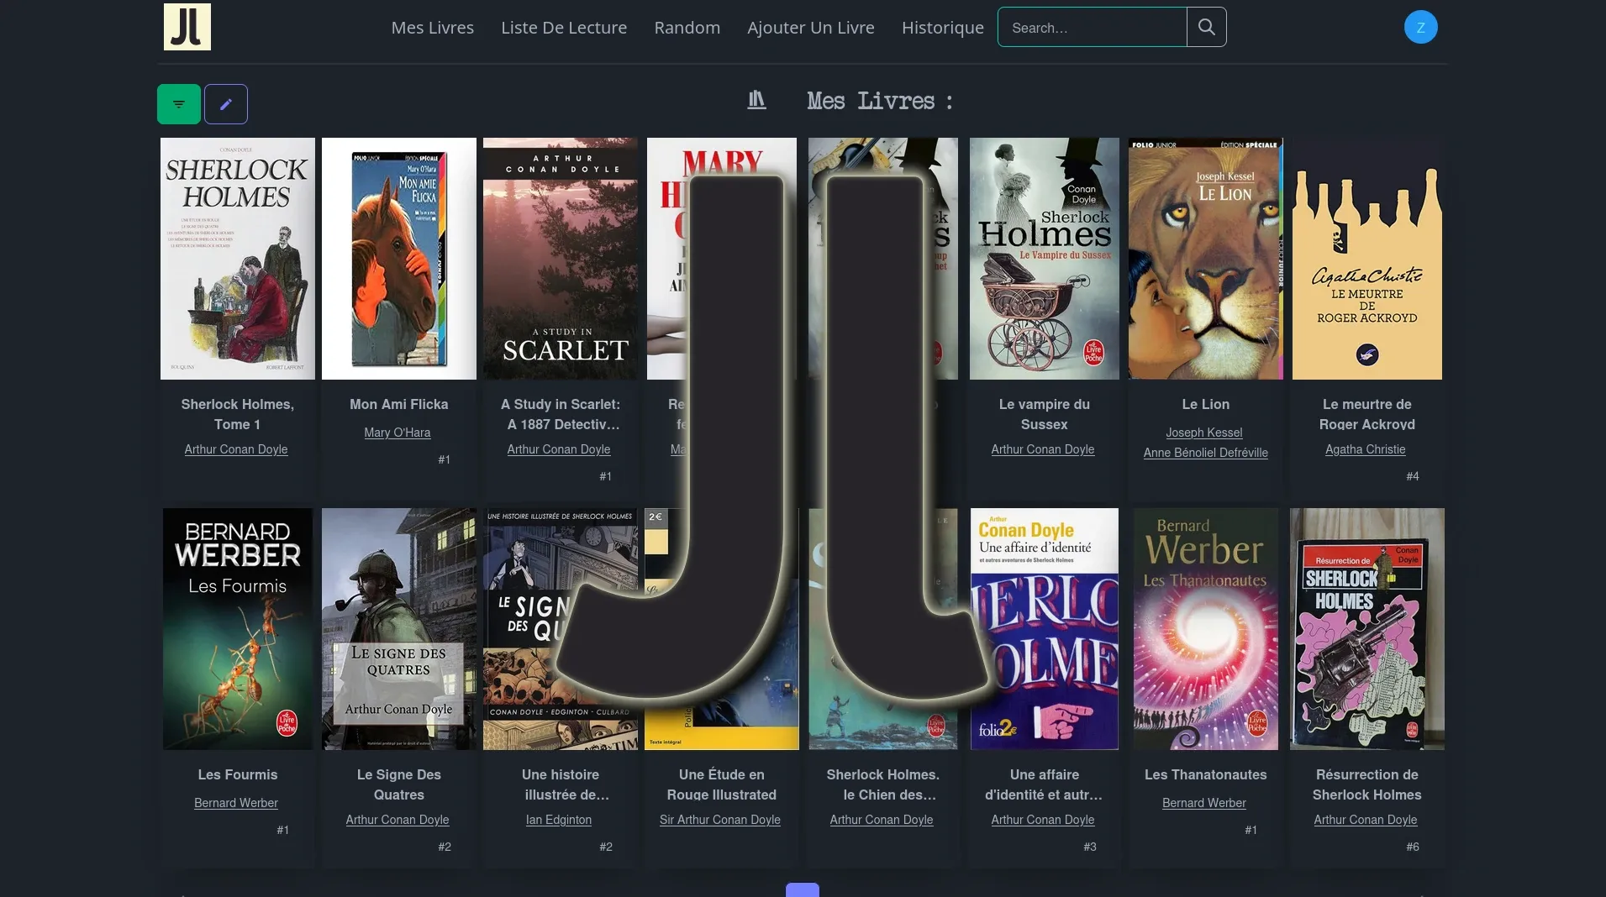Open Le Lion book cover

pyautogui.click(x=1205, y=259)
